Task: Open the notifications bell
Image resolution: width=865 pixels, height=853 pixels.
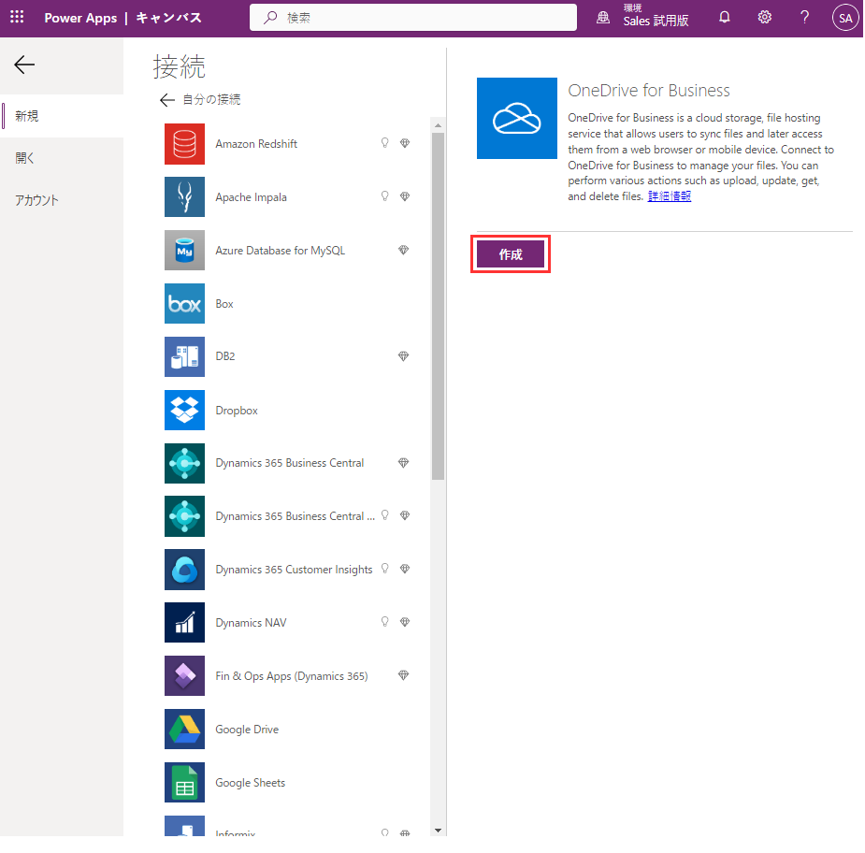Action: (725, 18)
